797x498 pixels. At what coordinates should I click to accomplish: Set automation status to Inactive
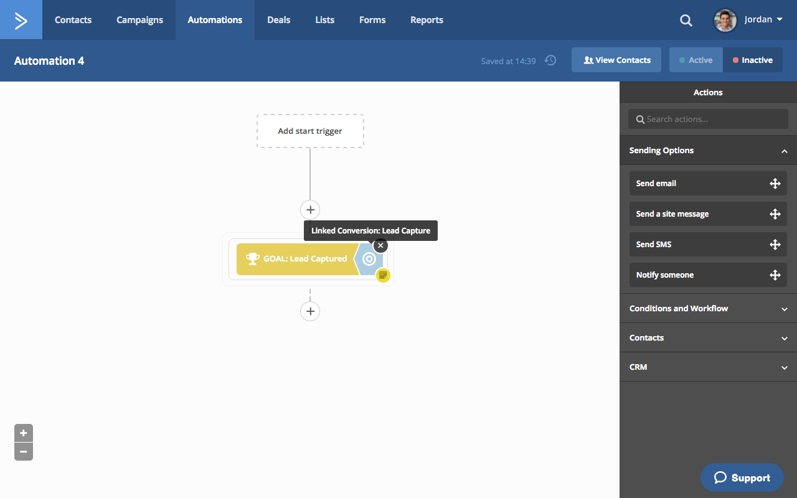[752, 60]
